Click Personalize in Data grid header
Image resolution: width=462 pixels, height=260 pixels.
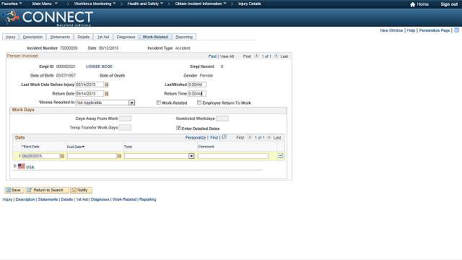point(196,138)
